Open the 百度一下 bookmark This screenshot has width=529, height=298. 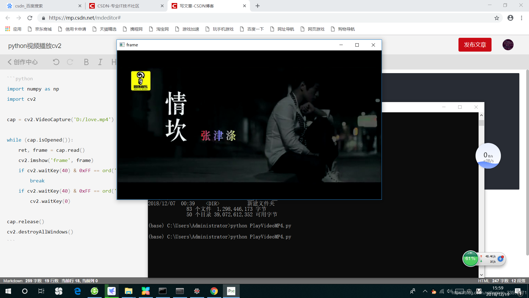click(x=252, y=29)
